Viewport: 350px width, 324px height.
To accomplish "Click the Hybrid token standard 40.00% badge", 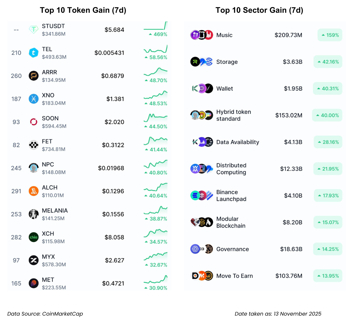I will click(327, 115).
